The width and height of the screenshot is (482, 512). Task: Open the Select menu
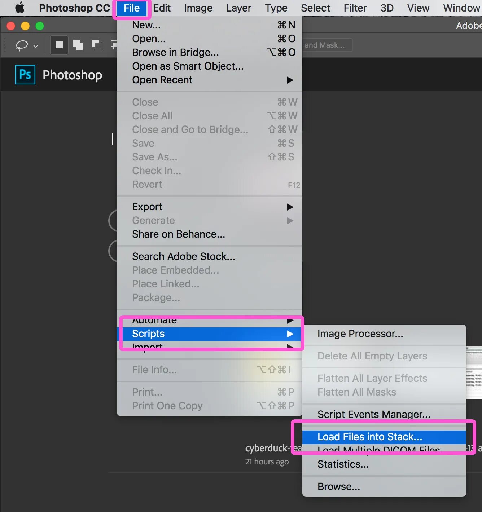coord(315,8)
